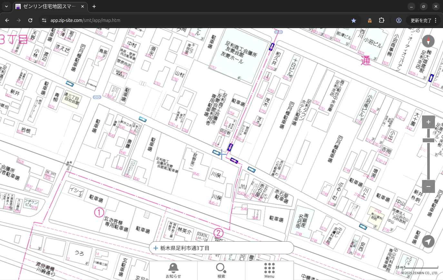Open the Menu grid
This screenshot has height=280, width=443.
click(x=269, y=270)
